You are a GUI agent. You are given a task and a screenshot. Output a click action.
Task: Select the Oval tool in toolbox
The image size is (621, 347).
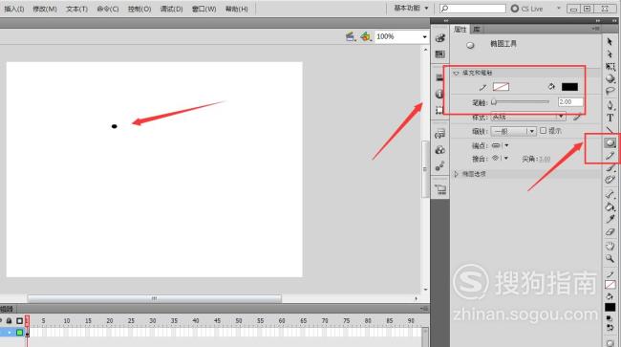(610, 142)
